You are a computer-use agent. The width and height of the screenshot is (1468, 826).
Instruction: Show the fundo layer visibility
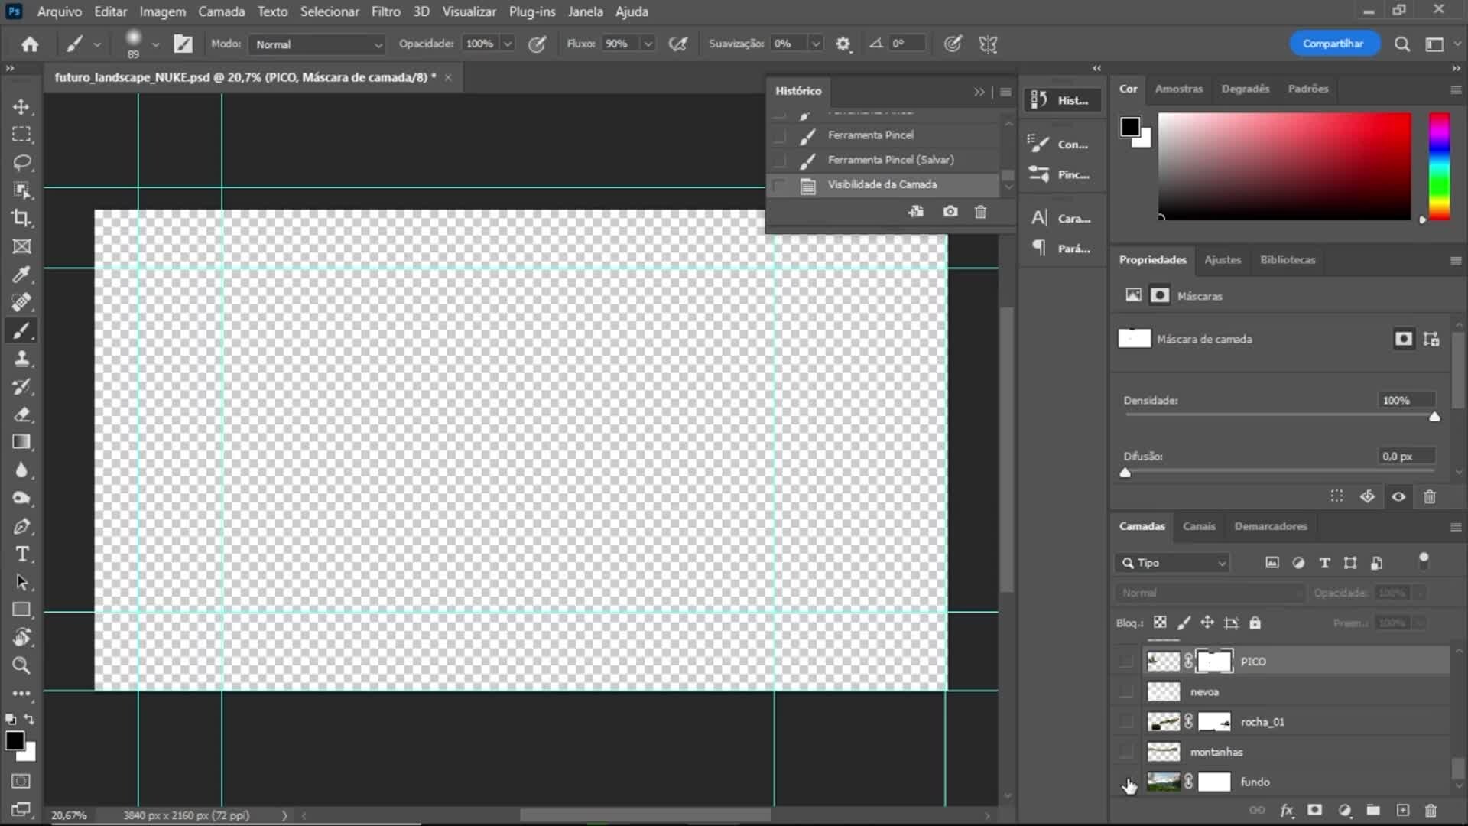point(1126,782)
